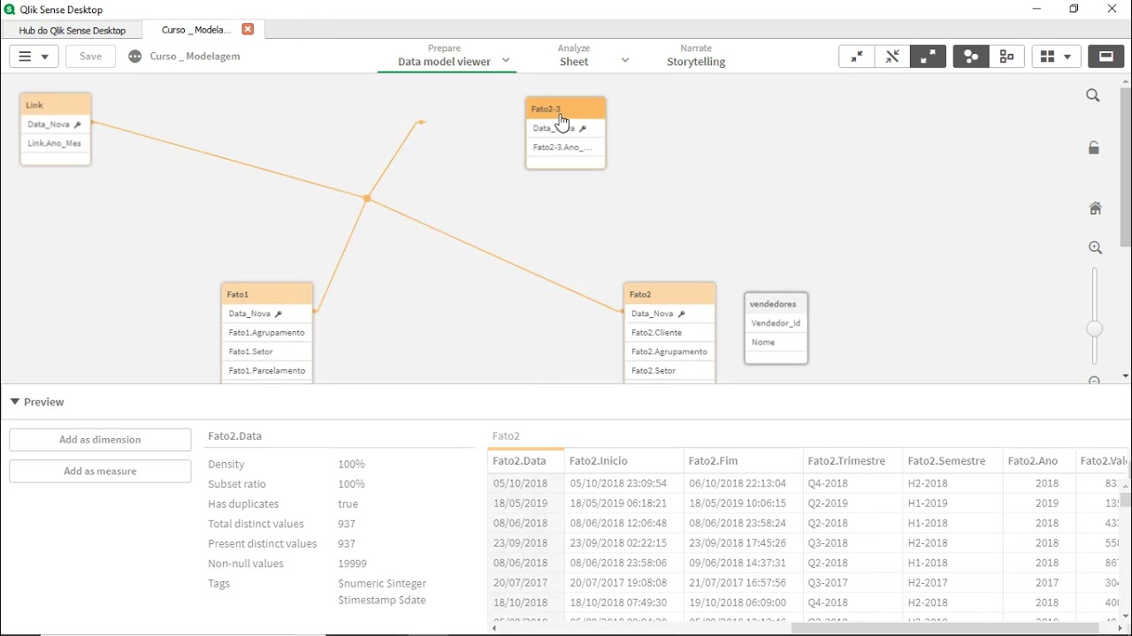
Task: Select Fato2.Setor field
Action: pos(669,371)
